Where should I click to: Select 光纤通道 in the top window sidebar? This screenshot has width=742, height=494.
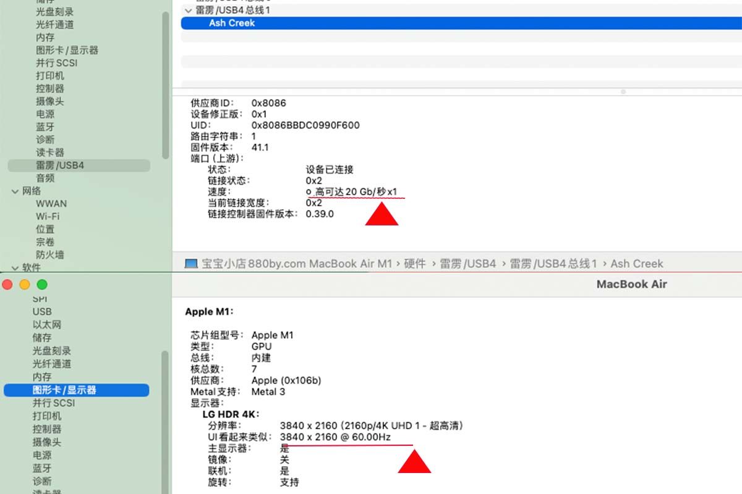tap(55, 25)
